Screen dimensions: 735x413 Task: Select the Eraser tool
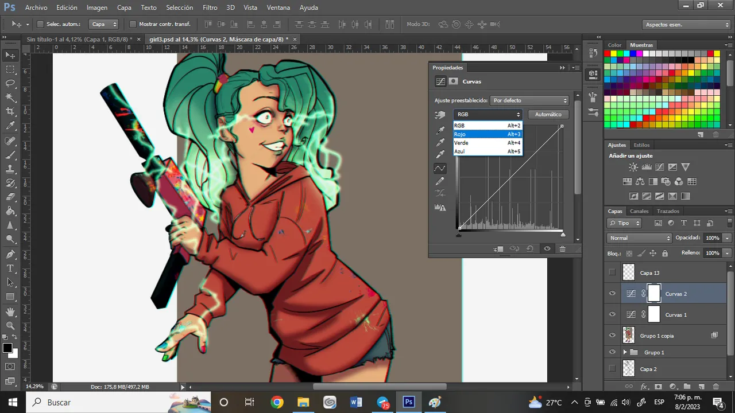tap(10, 197)
